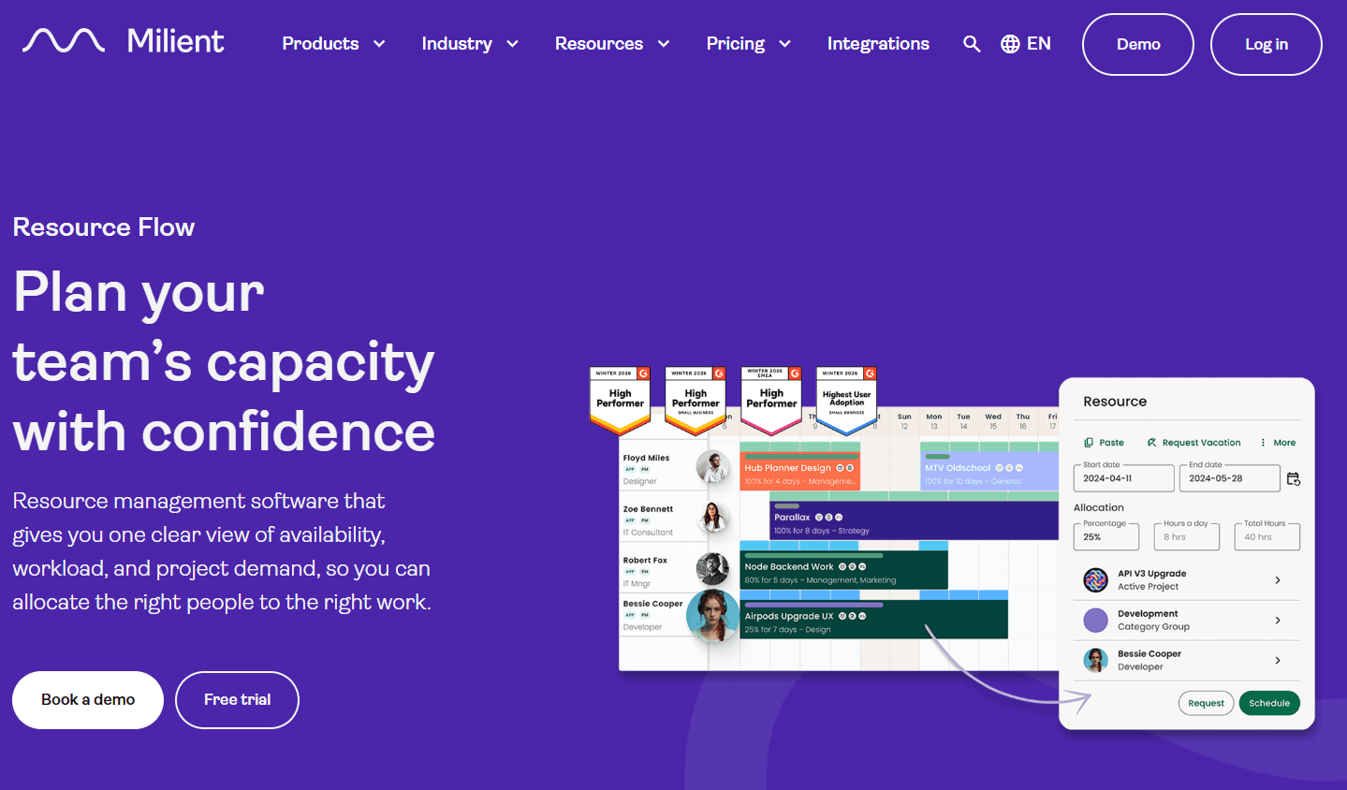This screenshot has width=1347, height=790.
Task: Expand the chevron next to Products
Action: click(x=379, y=44)
